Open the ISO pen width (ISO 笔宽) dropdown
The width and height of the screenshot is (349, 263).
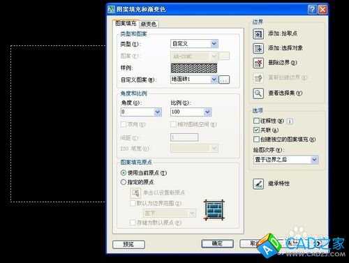click(194, 148)
